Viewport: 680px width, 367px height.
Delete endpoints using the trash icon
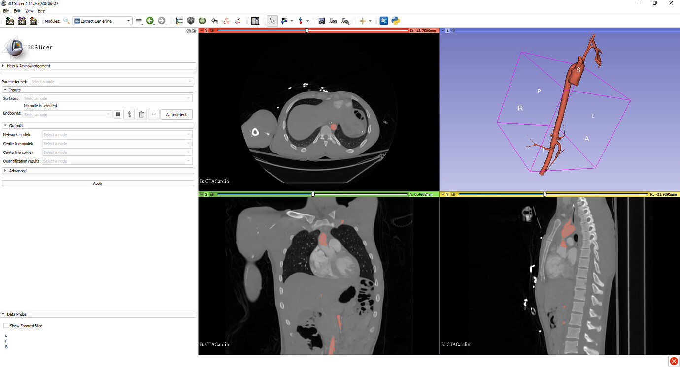(x=141, y=114)
